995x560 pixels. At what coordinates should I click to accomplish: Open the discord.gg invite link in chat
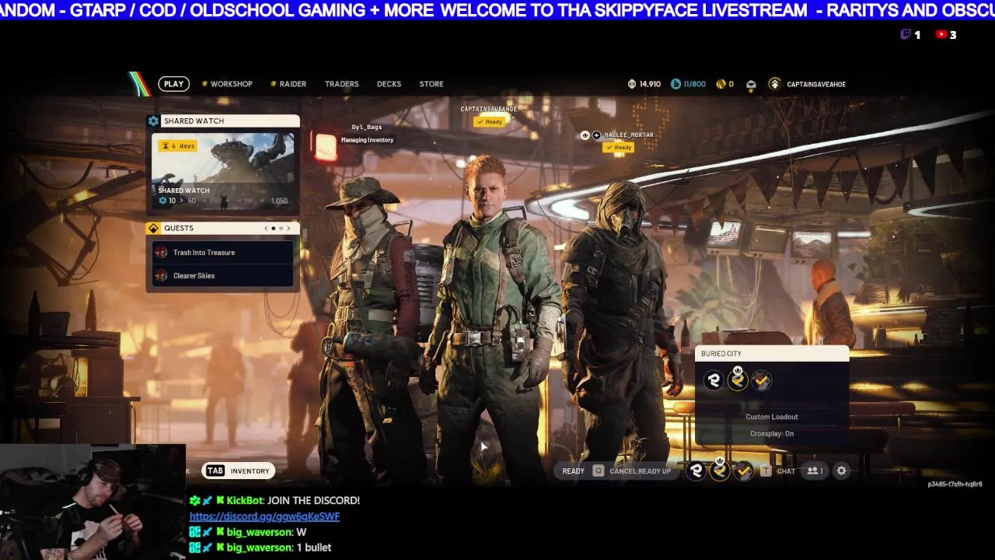264,516
